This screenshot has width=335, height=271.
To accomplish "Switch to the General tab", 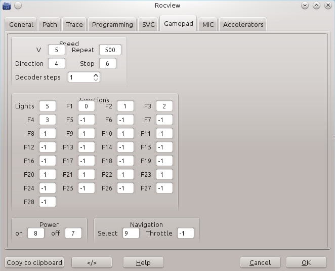I will point(21,24).
